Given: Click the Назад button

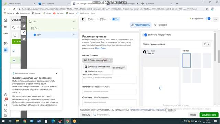Looking at the screenshot, I should [x=193, y=115].
